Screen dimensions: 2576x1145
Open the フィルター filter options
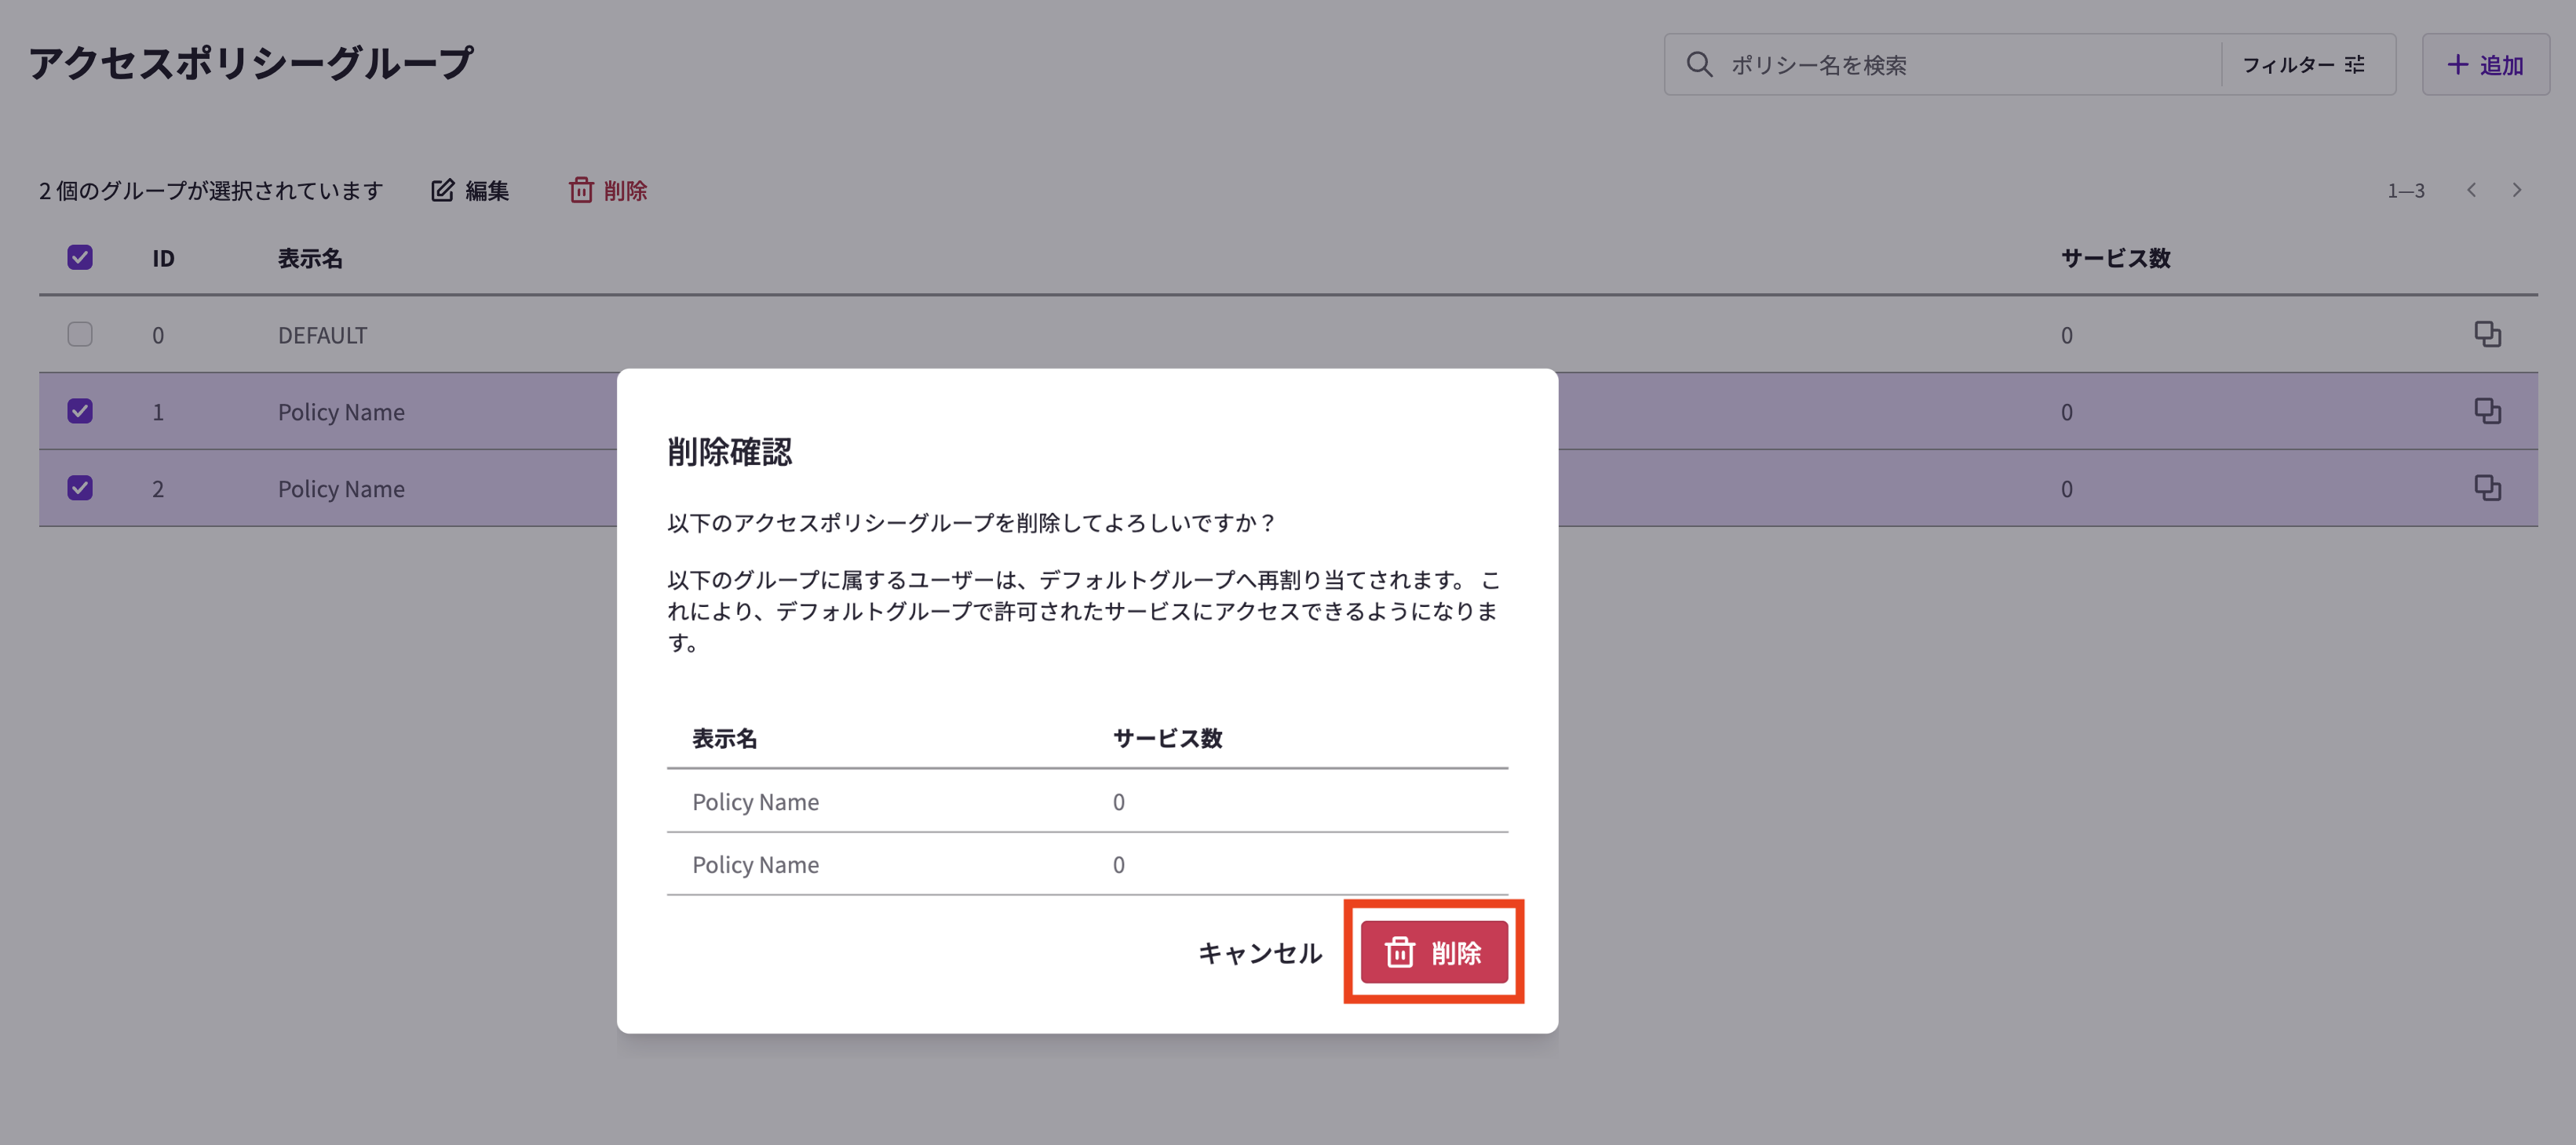(x=2303, y=65)
